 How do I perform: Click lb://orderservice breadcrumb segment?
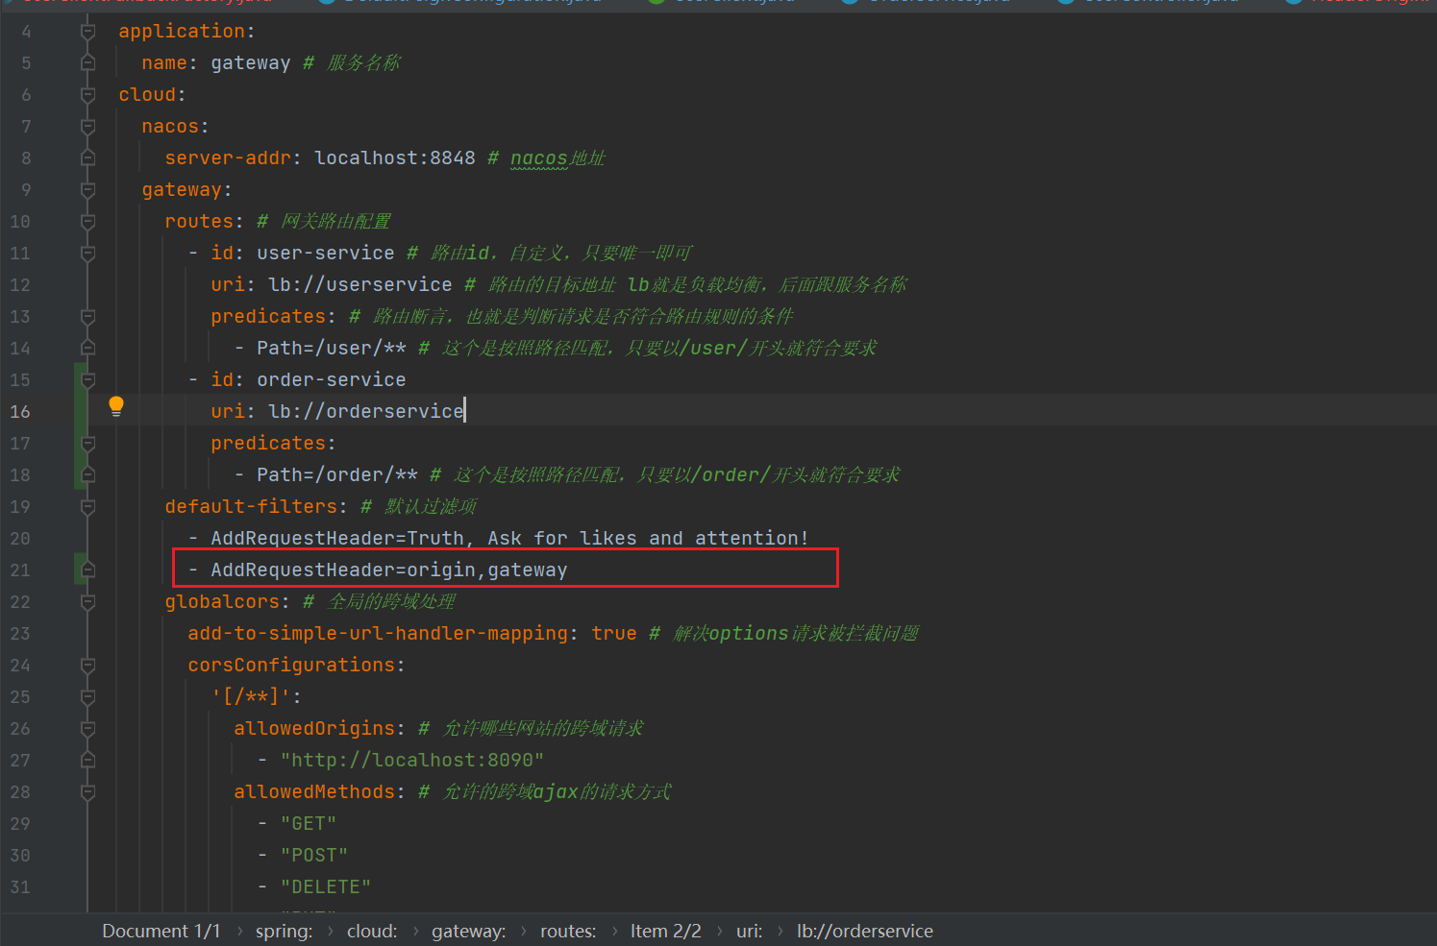865,931
